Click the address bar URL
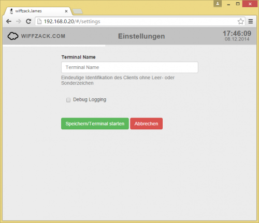Viewport: 259px width, 223px height. pyautogui.click(x=72, y=21)
